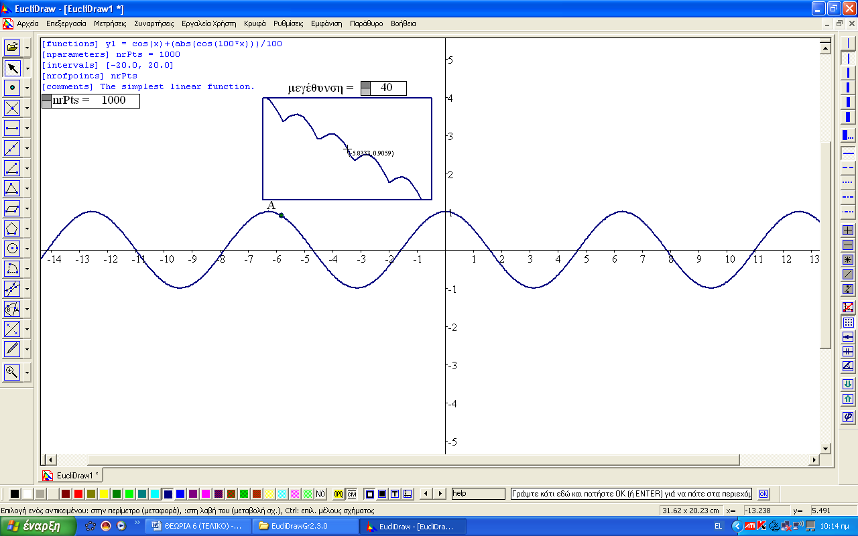Click the grid dots icon in right toolbar
The image size is (858, 536).
coord(848,322)
